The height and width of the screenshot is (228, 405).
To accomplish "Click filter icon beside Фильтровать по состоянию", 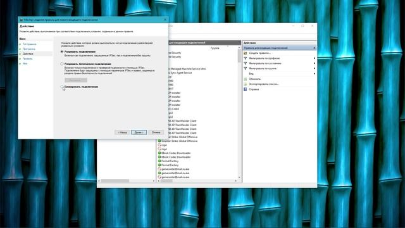I will pos(246,63).
